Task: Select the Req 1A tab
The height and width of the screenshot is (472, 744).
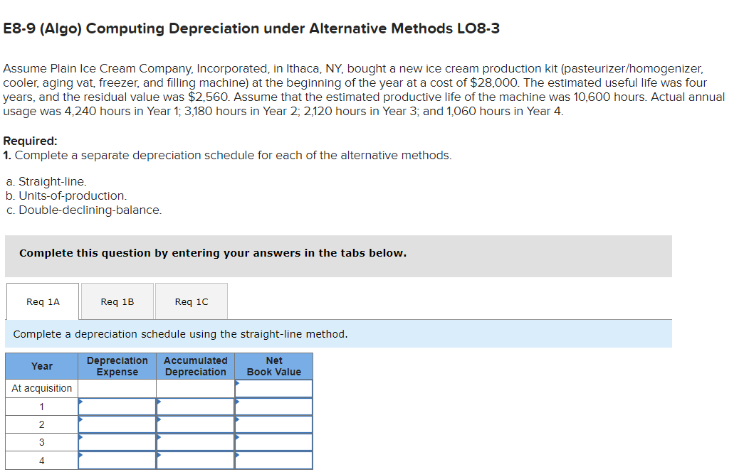Action: (x=42, y=301)
